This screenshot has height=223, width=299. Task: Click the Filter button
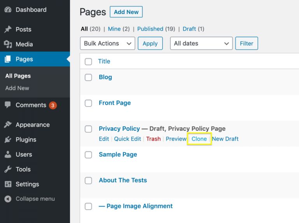[x=246, y=43]
